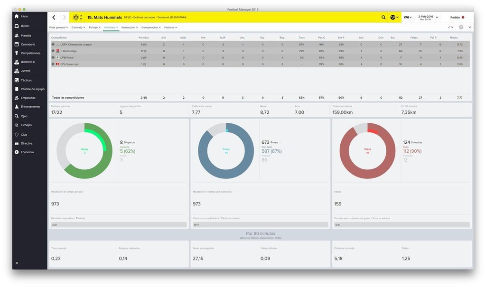
Task: Toggle the DFL-Supercup checkbox
Action: tap(53, 64)
